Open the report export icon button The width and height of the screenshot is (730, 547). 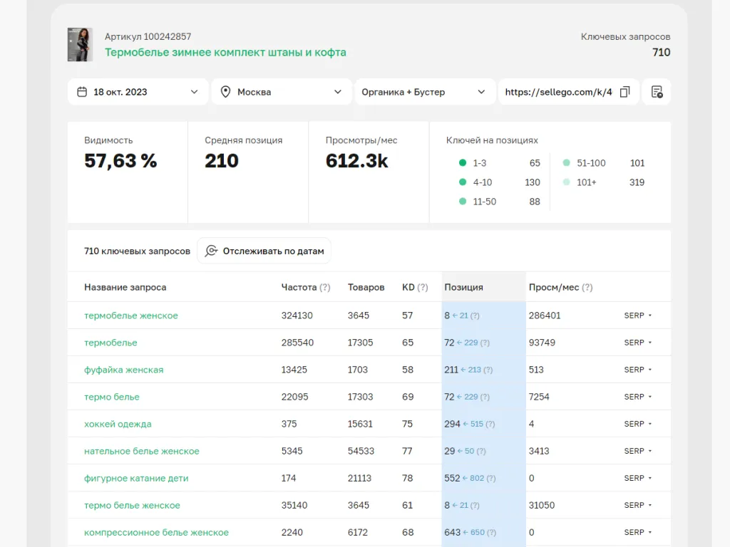point(657,92)
